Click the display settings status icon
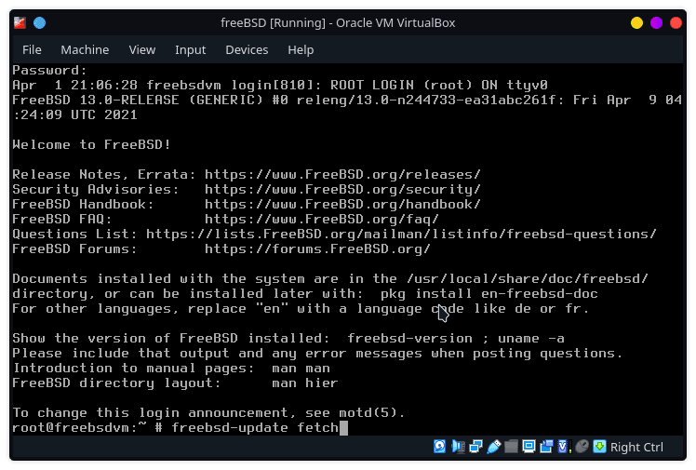 tap(529, 447)
